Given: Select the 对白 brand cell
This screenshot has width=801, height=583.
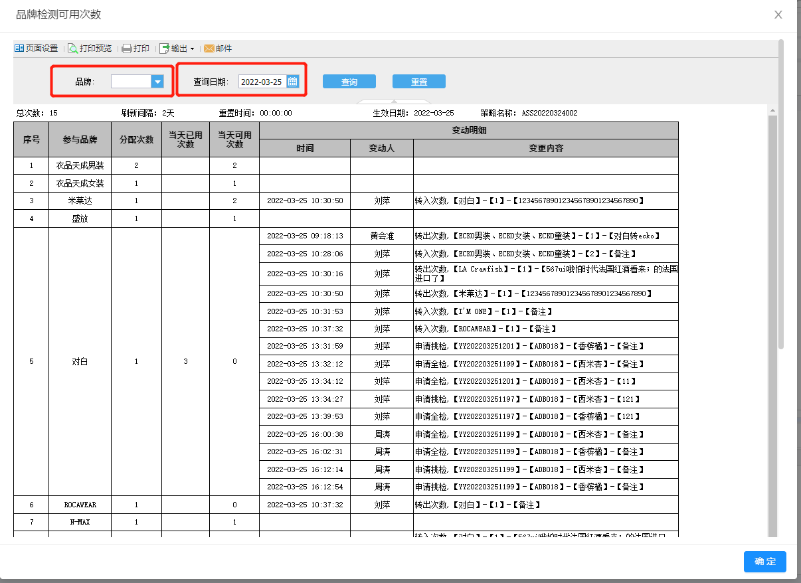Looking at the screenshot, I should (80, 362).
